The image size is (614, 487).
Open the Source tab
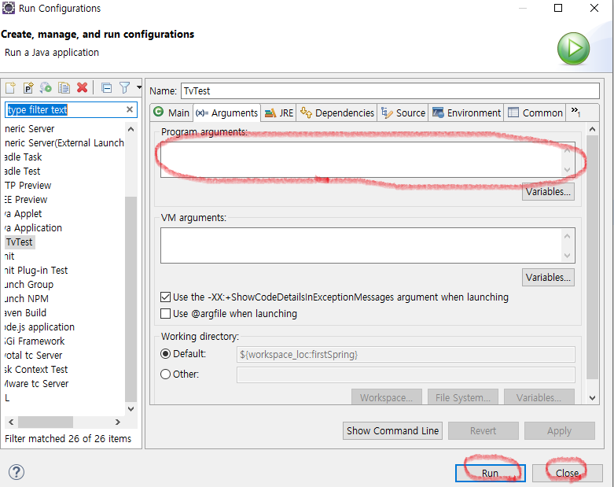click(x=403, y=113)
